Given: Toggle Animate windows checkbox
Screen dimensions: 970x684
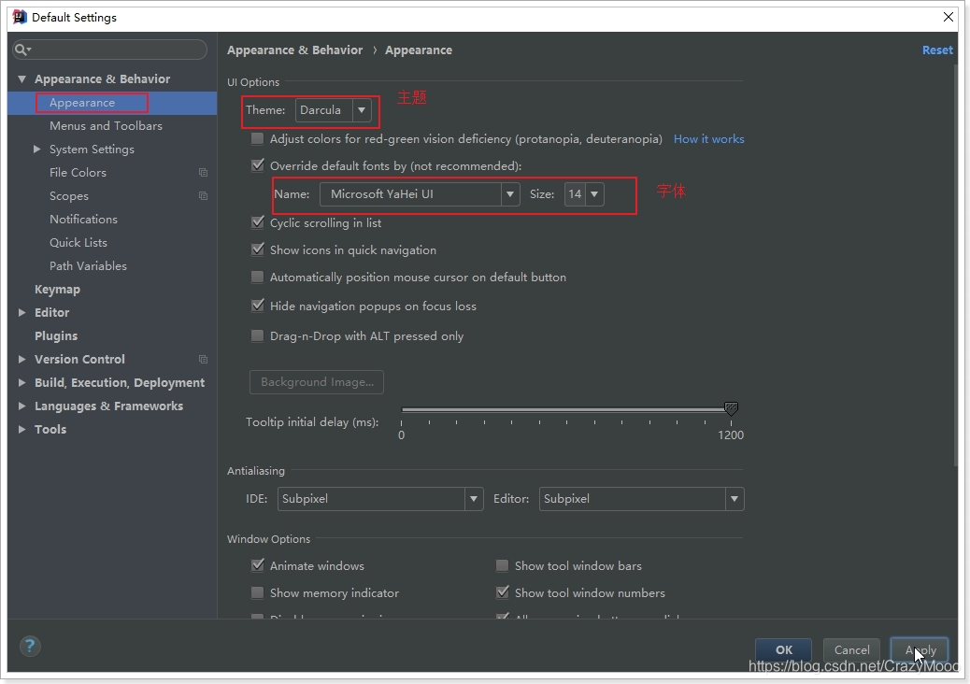Looking at the screenshot, I should pos(257,565).
